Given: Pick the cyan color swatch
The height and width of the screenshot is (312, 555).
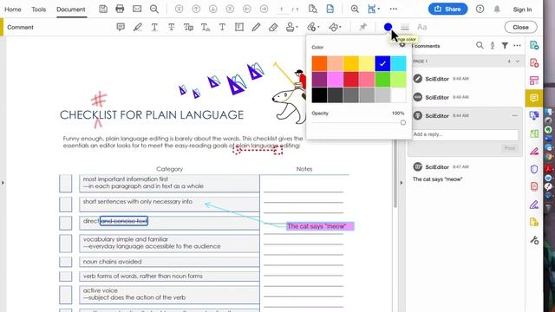Looking at the screenshot, I should [x=399, y=63].
